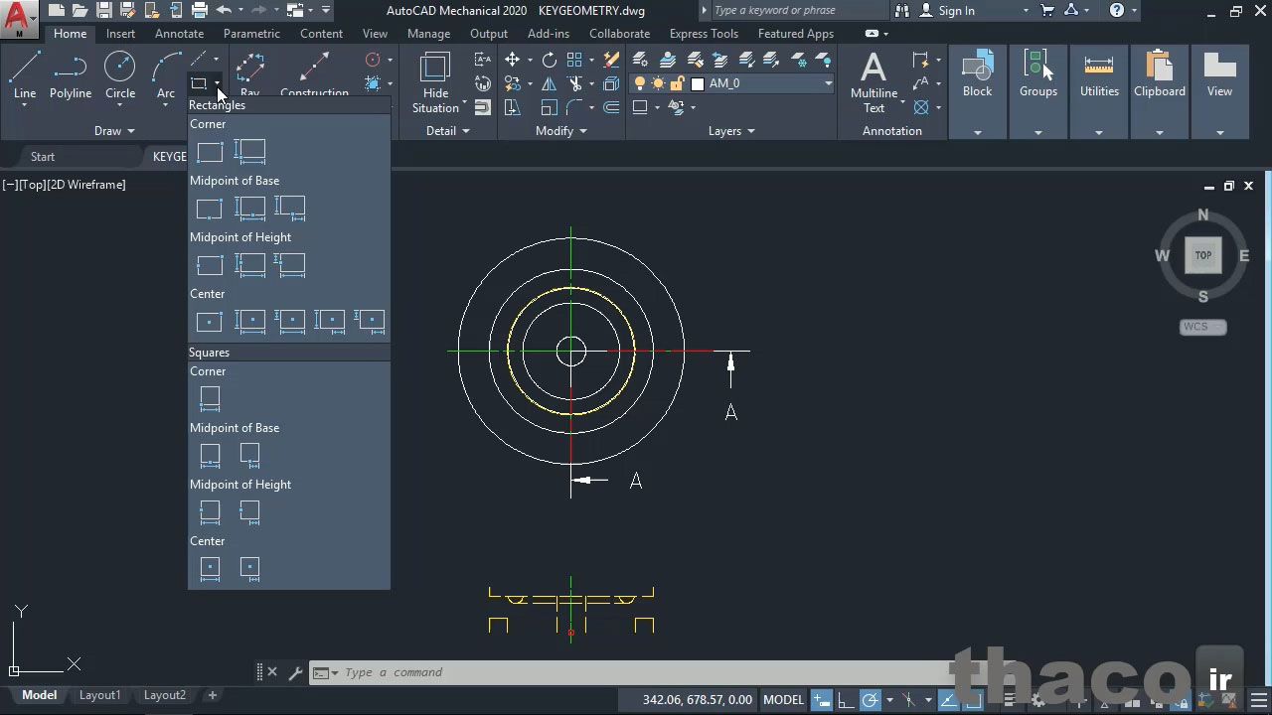The image size is (1272, 715).
Task: Expand the Modify panel title
Action: click(561, 131)
